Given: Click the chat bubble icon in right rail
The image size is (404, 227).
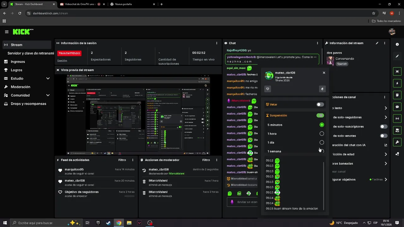Looking at the screenshot, I should click(x=397, y=107).
